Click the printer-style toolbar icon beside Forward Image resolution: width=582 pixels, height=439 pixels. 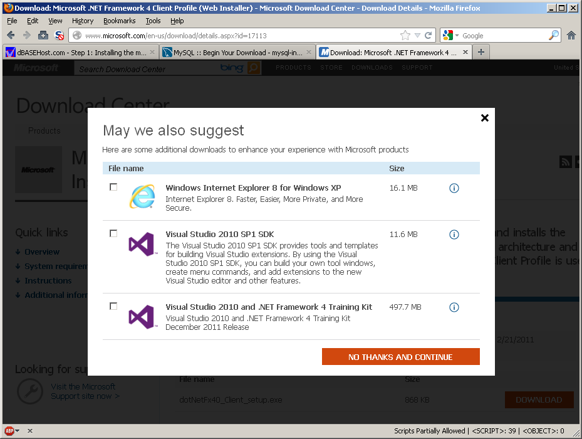43,35
